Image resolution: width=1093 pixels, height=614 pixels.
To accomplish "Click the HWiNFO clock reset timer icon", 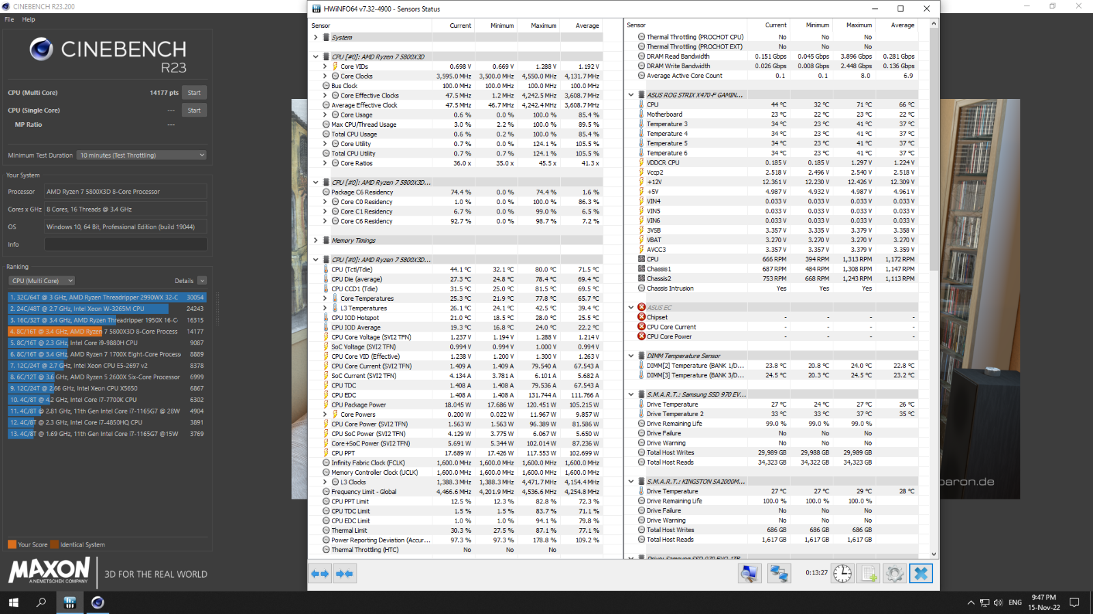I will (x=842, y=574).
